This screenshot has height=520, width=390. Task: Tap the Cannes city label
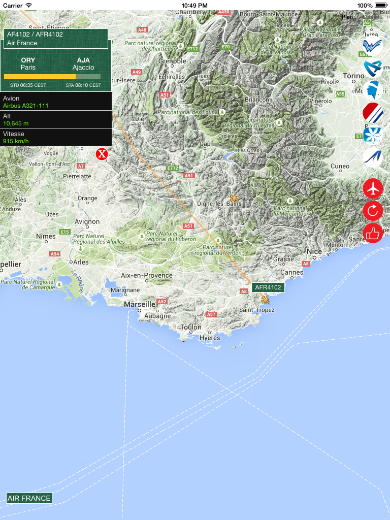[292, 272]
